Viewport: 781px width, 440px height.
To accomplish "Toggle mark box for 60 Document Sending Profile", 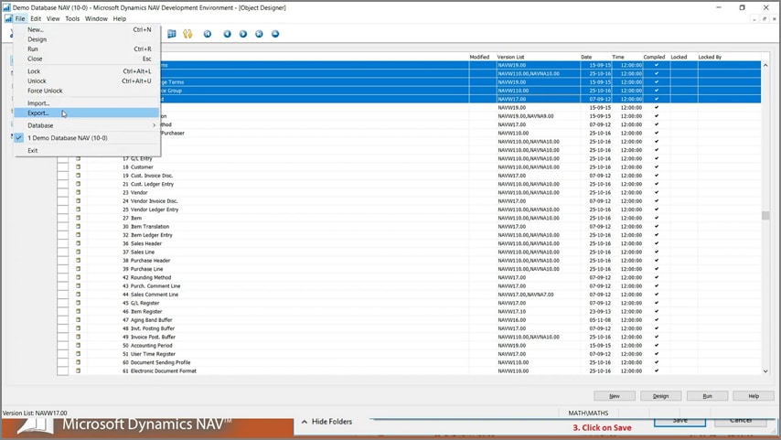I will (x=63, y=362).
